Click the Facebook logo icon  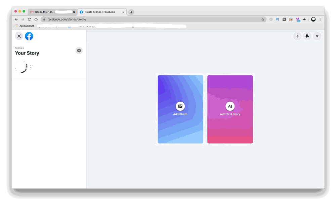pyautogui.click(x=29, y=36)
